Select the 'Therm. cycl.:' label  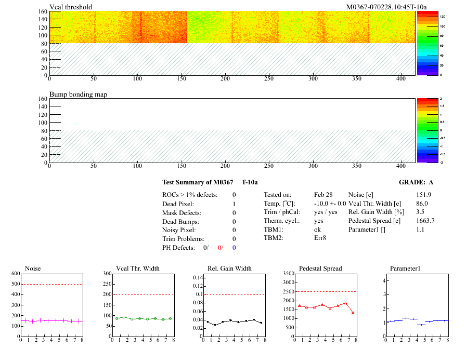coord(282,221)
